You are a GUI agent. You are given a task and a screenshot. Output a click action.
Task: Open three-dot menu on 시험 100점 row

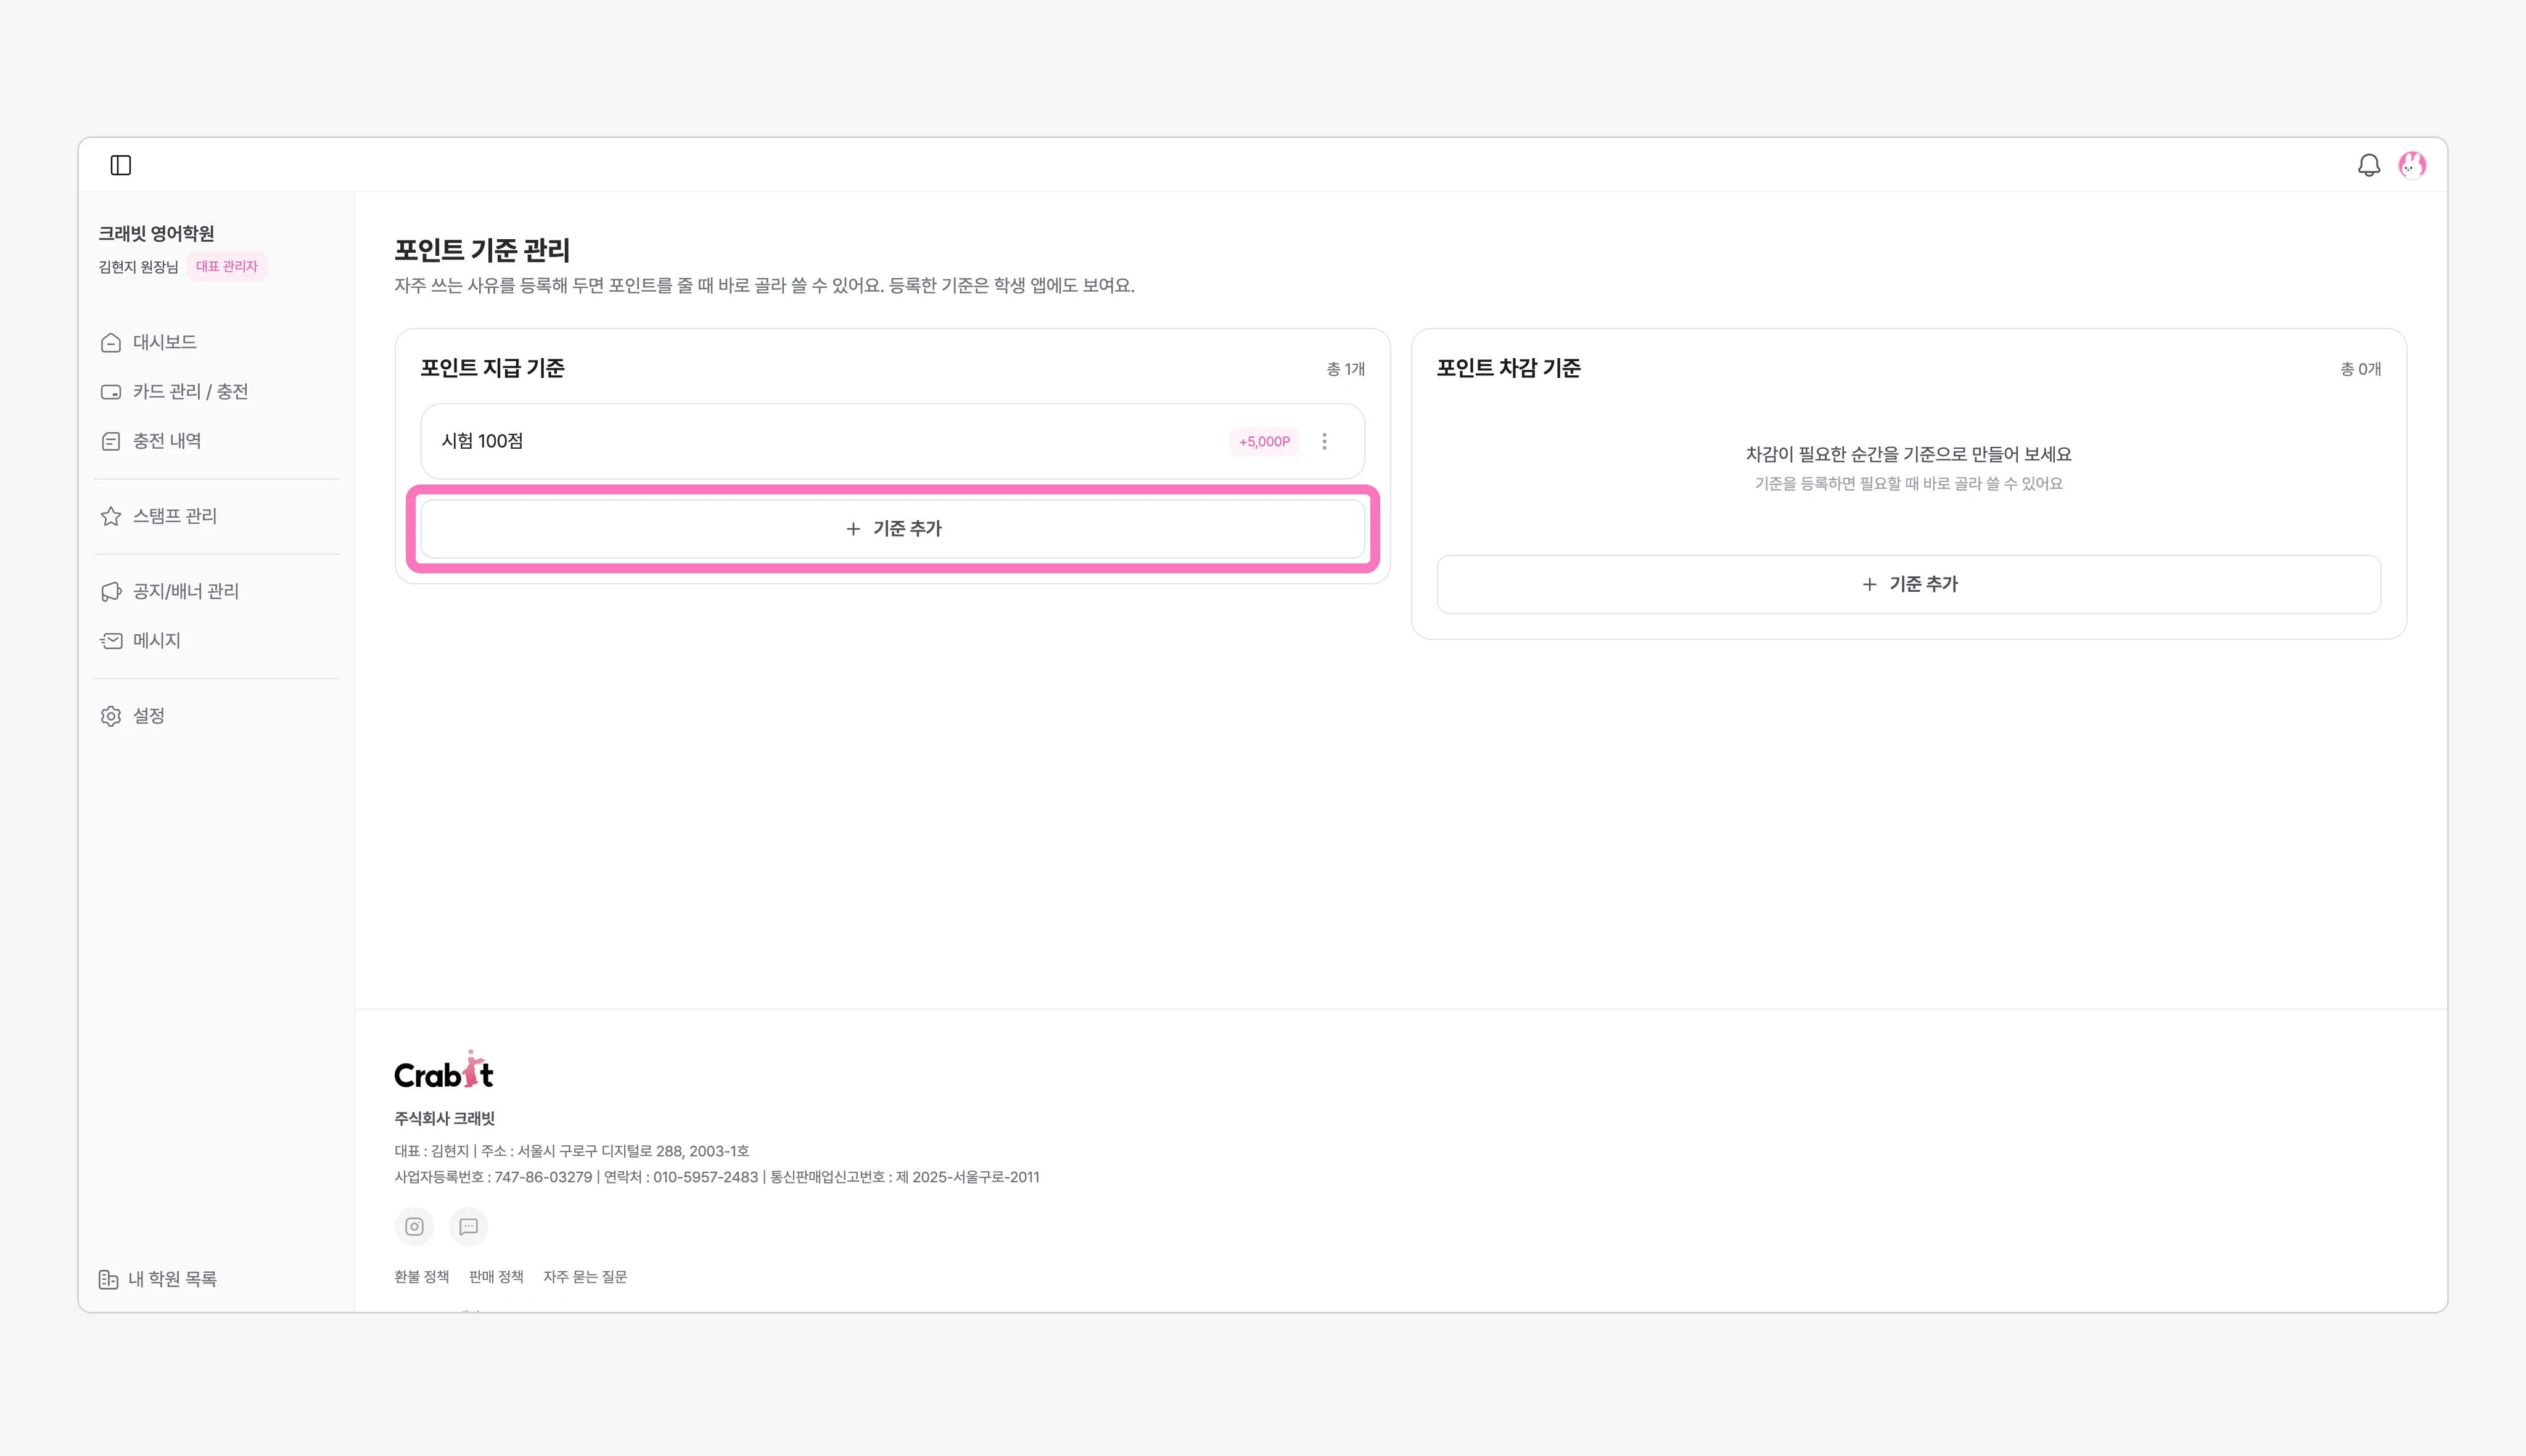pos(1325,441)
